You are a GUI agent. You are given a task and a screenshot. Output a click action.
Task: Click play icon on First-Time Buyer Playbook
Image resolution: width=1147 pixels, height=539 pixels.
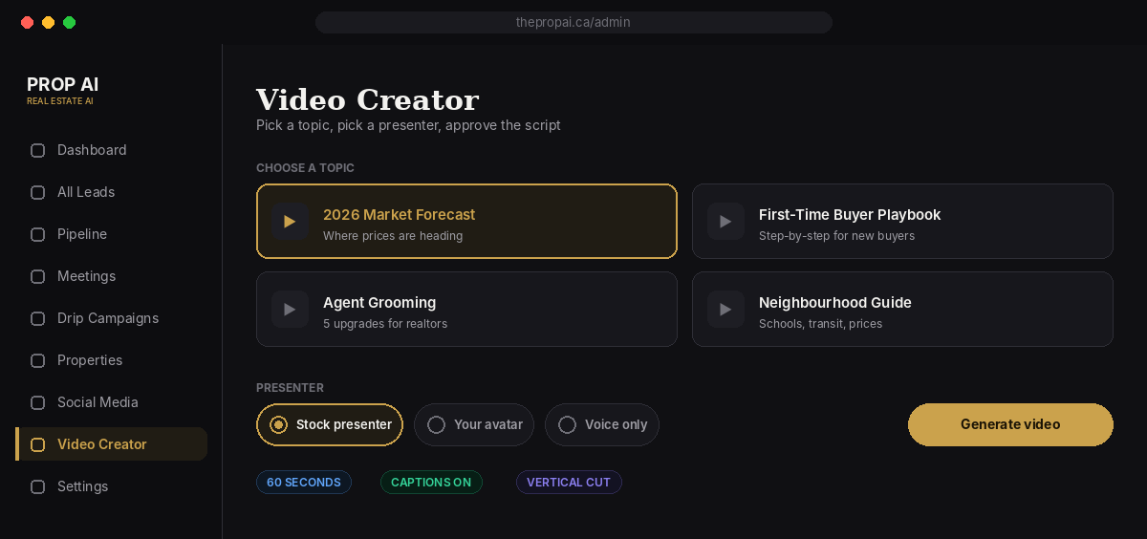pos(725,222)
